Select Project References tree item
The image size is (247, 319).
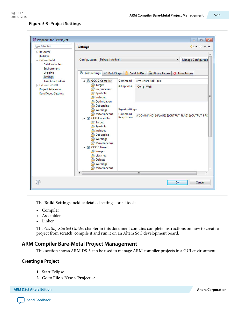[50, 89]
